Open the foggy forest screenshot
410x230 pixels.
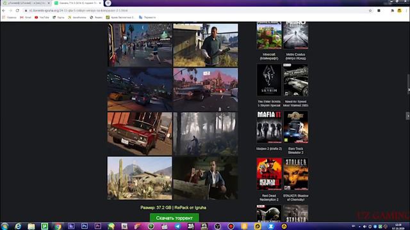[x=206, y=134]
